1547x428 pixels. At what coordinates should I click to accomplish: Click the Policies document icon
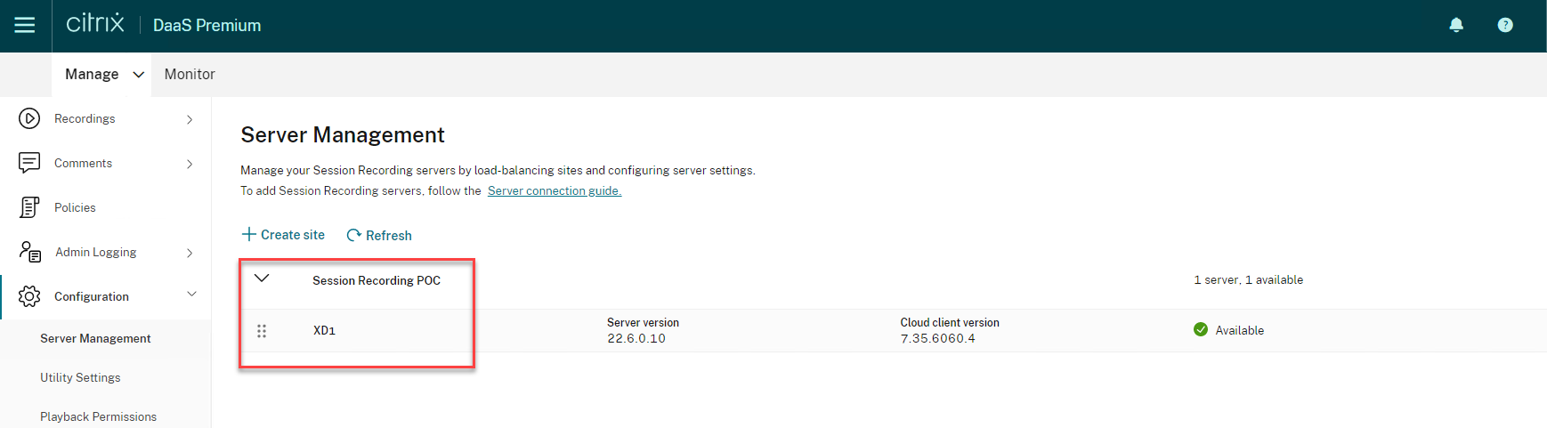tap(29, 207)
